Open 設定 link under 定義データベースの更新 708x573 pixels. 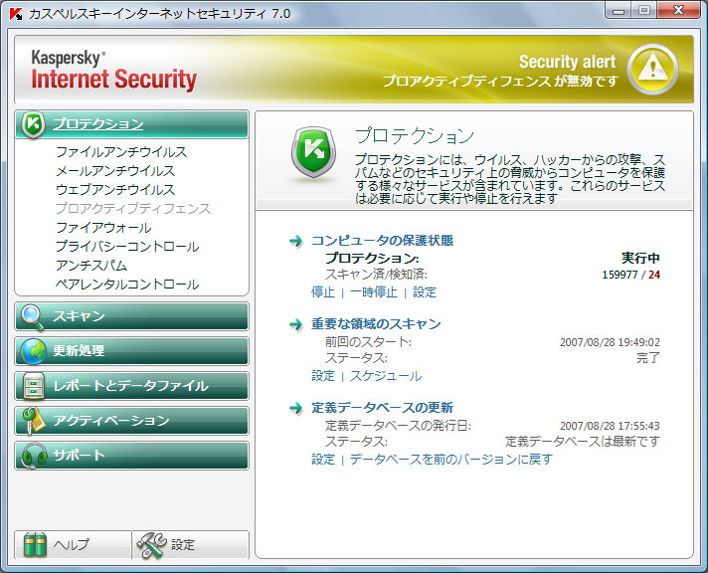323,460
